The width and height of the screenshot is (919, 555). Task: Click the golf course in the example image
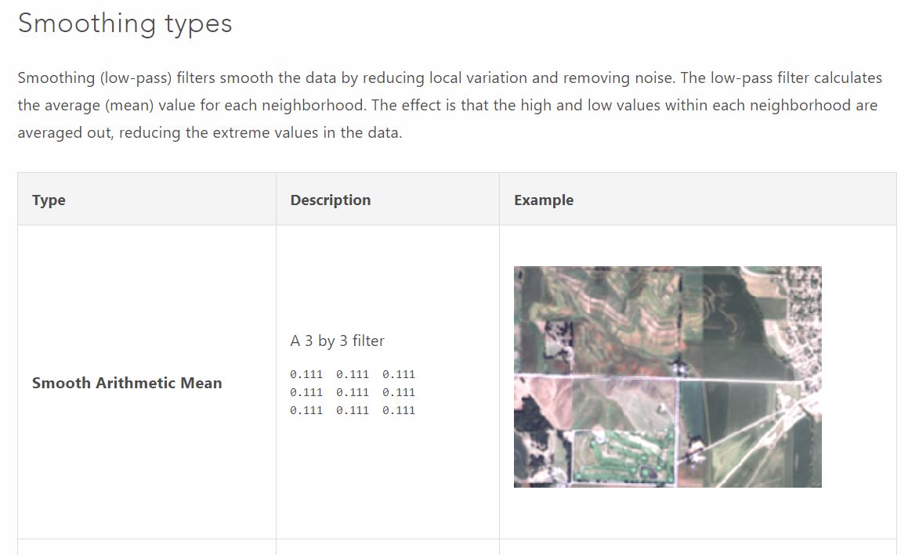[623, 458]
